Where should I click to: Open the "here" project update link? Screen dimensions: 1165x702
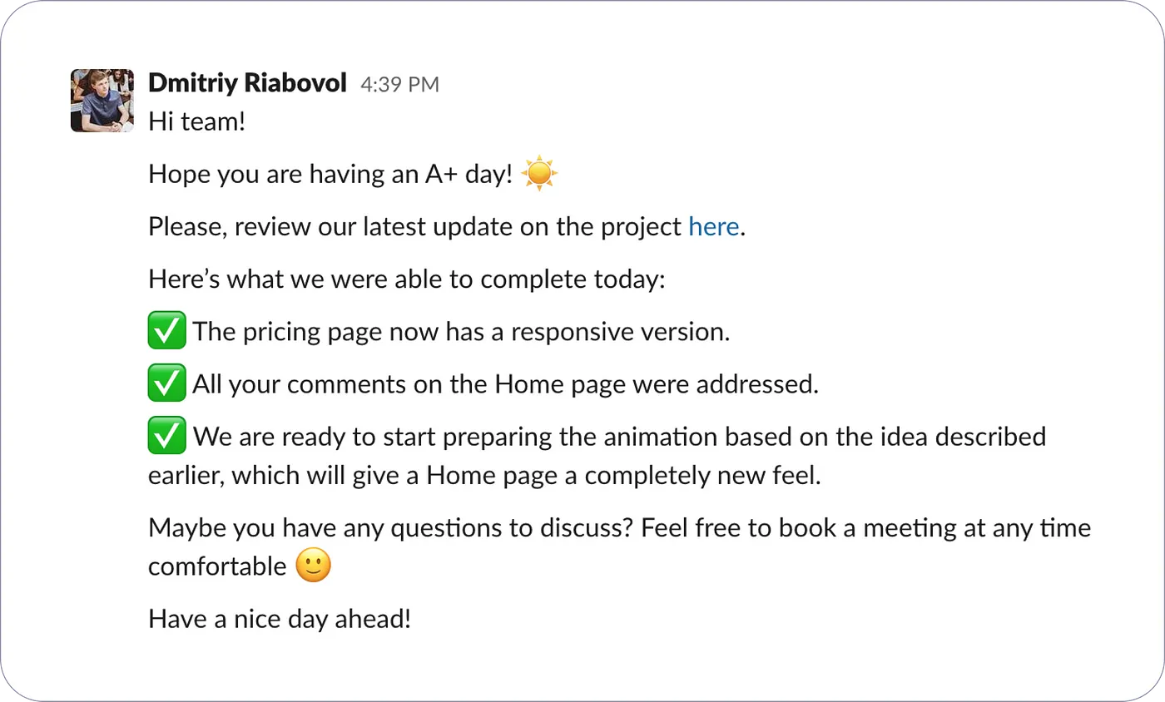point(713,227)
